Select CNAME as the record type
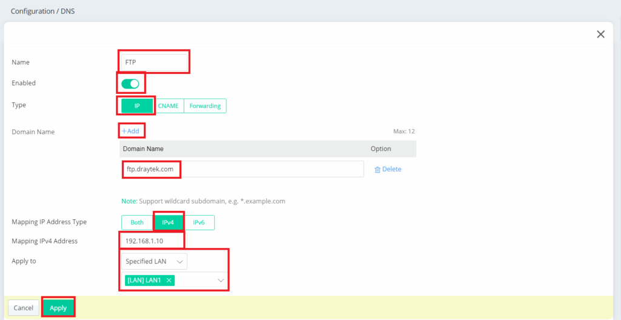Screen dimensions: 621x320 (169, 105)
